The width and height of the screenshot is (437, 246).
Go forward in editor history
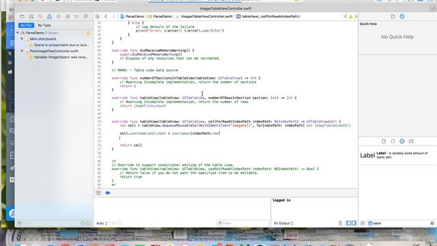click(x=113, y=16)
